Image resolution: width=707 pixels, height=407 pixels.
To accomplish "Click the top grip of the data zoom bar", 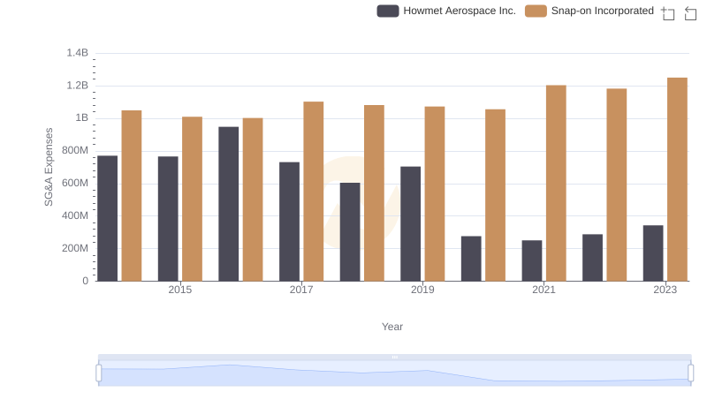I will pyautogui.click(x=394, y=357).
